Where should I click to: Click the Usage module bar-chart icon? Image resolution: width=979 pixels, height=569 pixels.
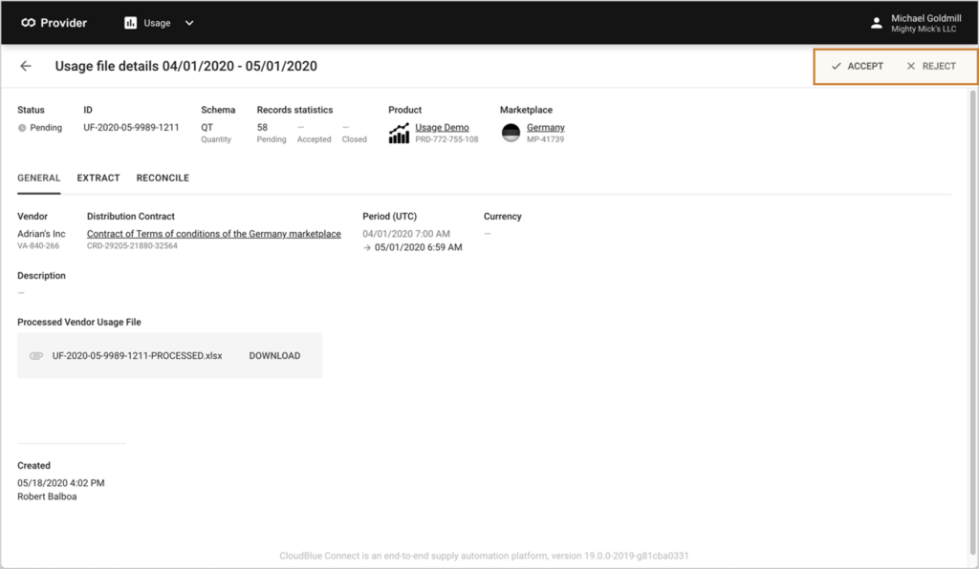coord(130,23)
